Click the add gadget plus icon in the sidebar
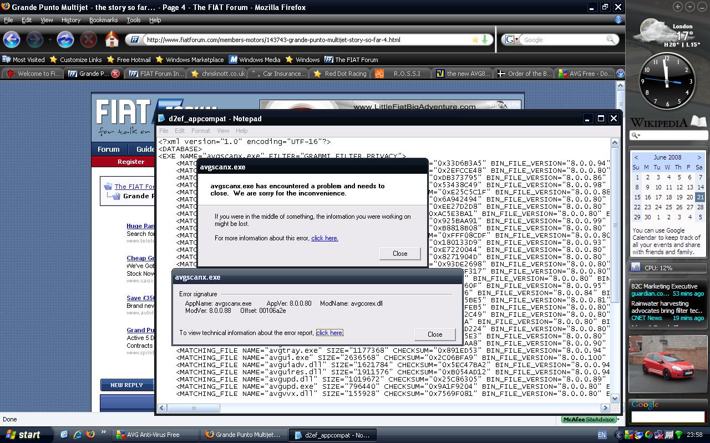This screenshot has height=443, width=710. (x=678, y=7)
